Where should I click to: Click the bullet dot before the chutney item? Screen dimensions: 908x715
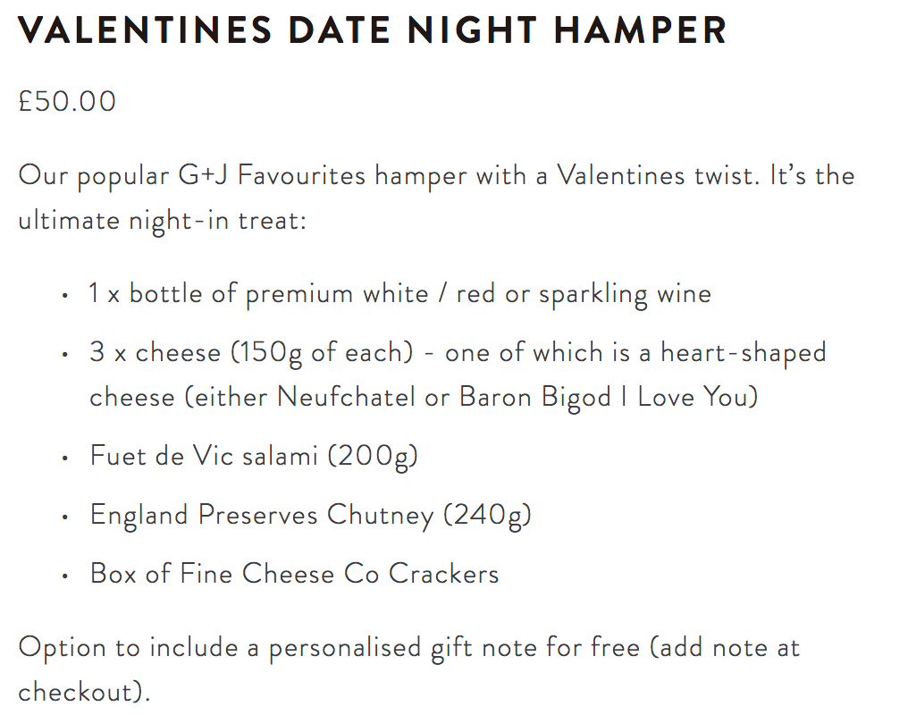(64, 517)
